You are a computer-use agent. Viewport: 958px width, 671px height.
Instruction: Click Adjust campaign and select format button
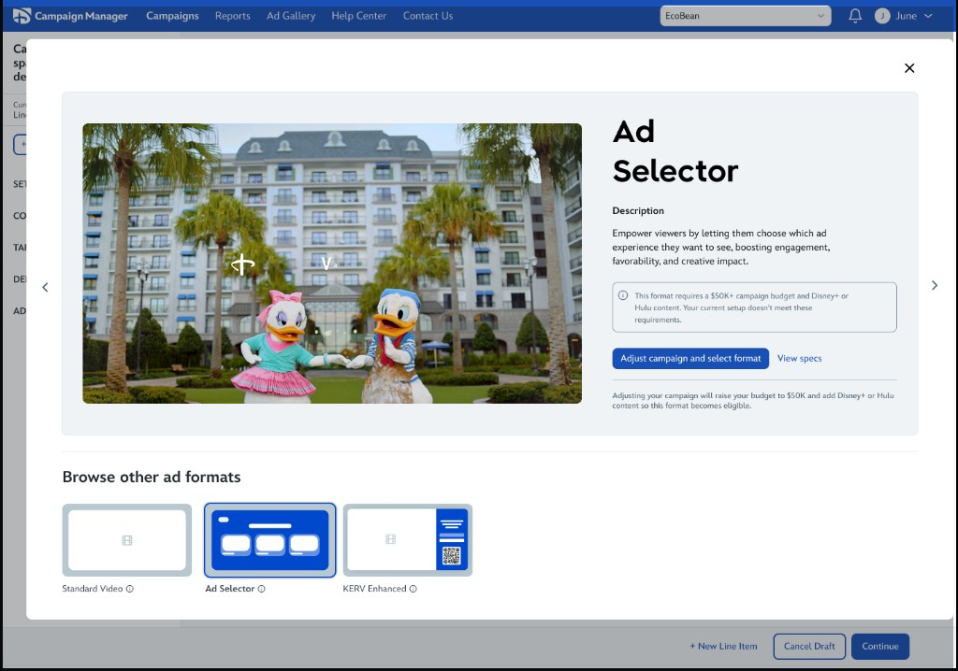[690, 358]
